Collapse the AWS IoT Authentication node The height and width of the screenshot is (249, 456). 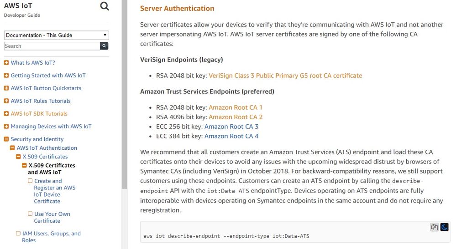tap(12, 148)
